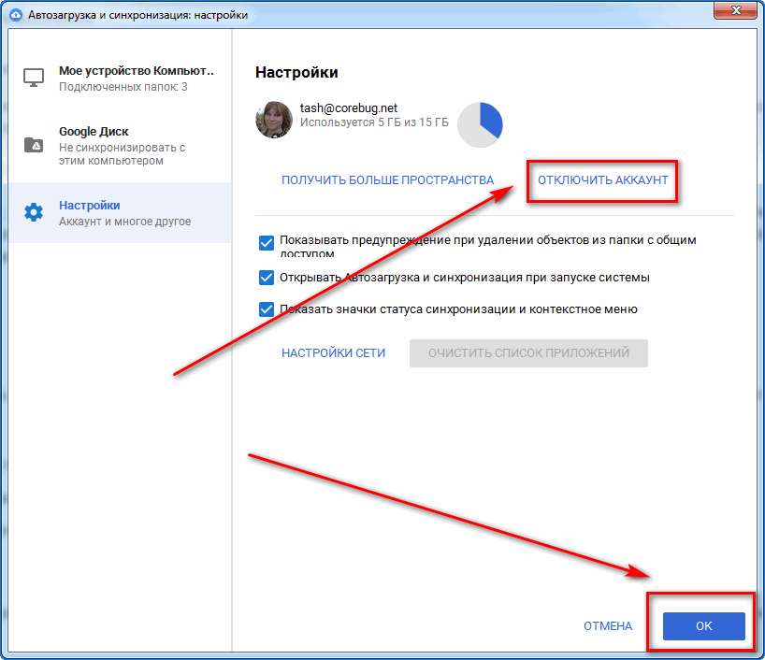This screenshot has width=765, height=660.
Task: Click the Backup and Sync cloud icon in title bar
Action: click(x=16, y=15)
